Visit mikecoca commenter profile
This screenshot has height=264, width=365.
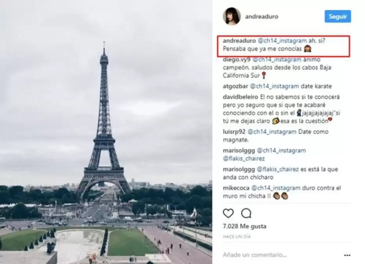236,188
